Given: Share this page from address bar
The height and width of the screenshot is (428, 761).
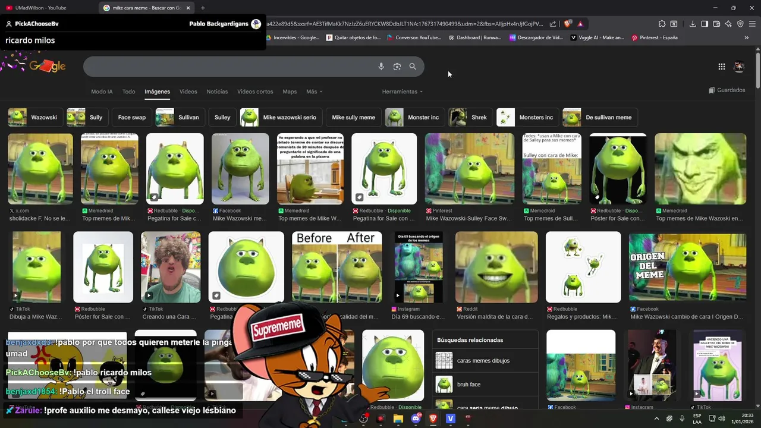Looking at the screenshot, I should (553, 24).
